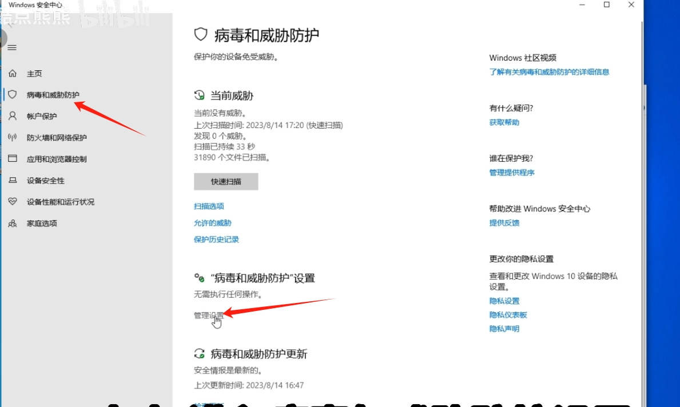Click the "病毒和威胁防护"设置 heading text
This screenshot has height=407, width=680.
[x=263, y=278]
